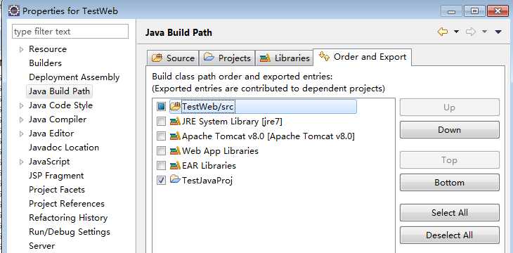Click the Deselect All button
The image size is (513, 253).
(x=450, y=235)
